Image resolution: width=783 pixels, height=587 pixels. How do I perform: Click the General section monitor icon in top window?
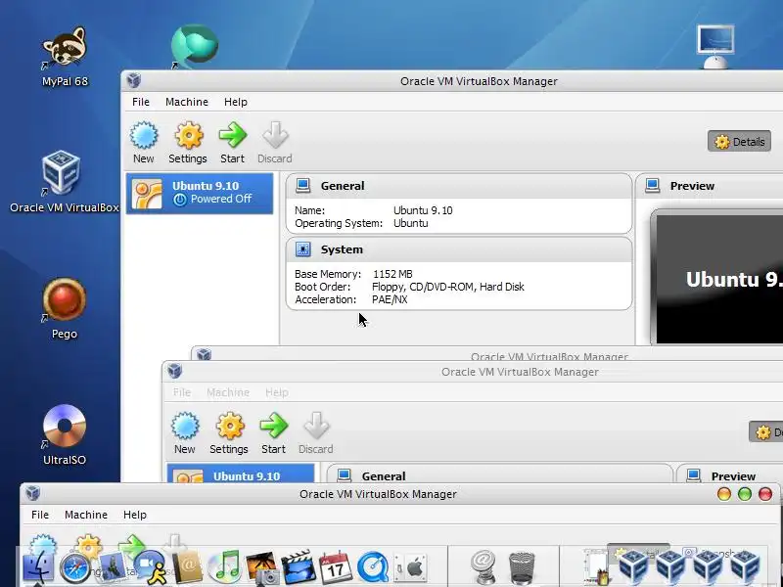tap(302, 186)
